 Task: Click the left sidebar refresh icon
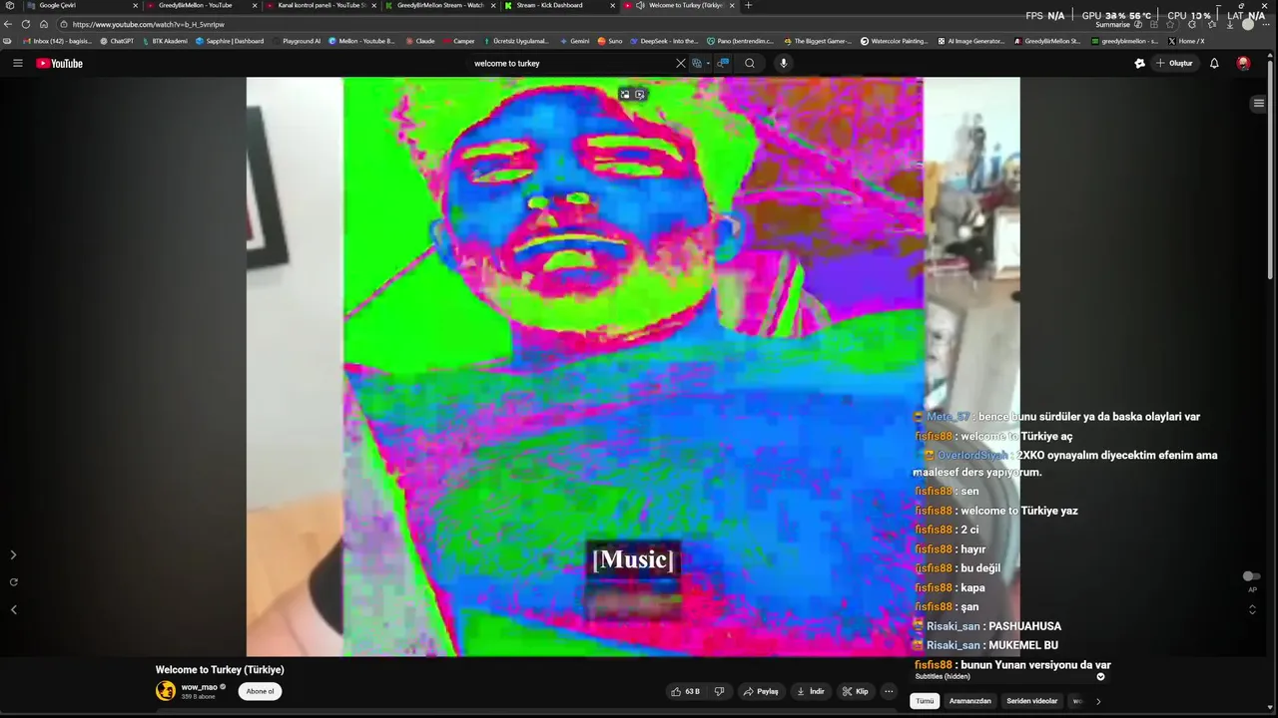(x=13, y=581)
